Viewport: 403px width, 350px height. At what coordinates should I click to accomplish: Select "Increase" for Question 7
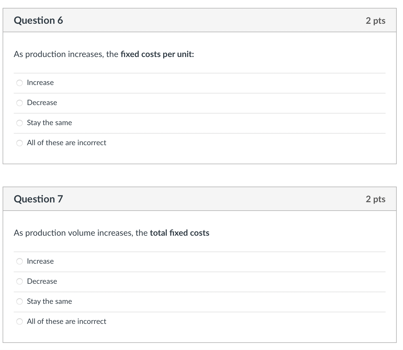click(x=19, y=261)
